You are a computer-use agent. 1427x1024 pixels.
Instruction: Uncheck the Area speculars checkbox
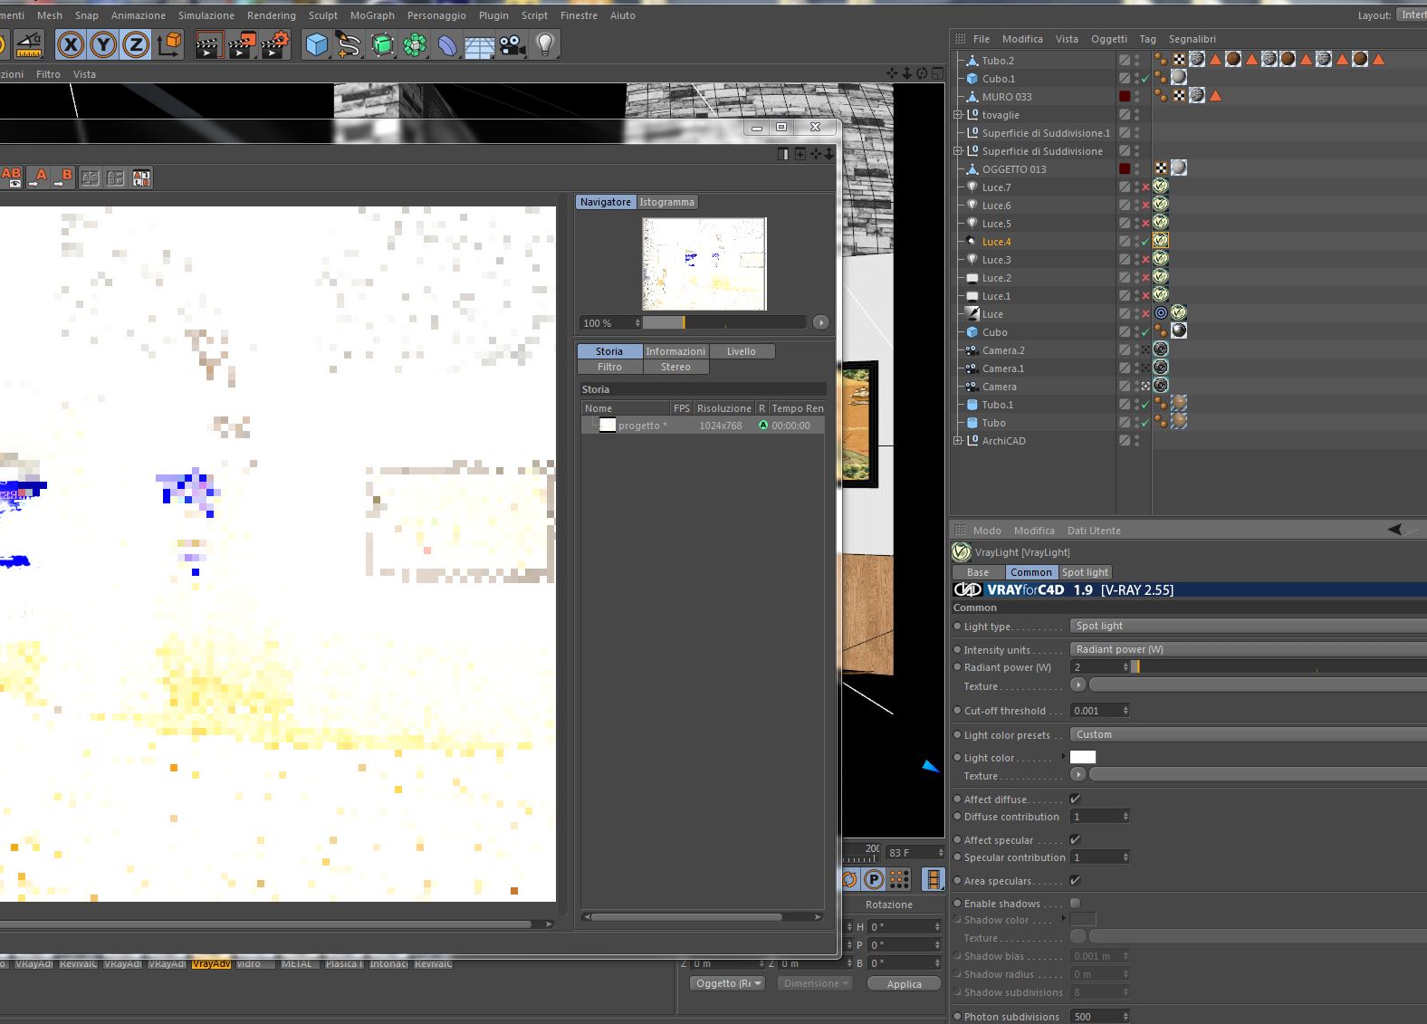click(1075, 880)
